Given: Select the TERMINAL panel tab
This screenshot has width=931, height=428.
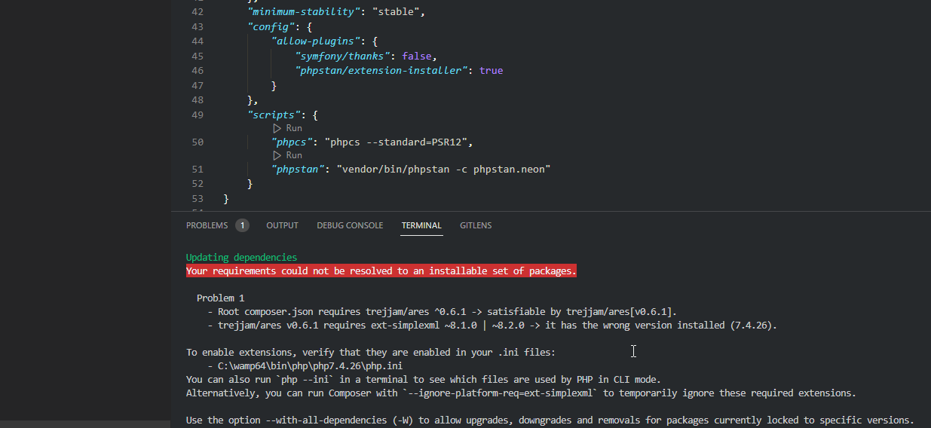Looking at the screenshot, I should click(x=421, y=225).
